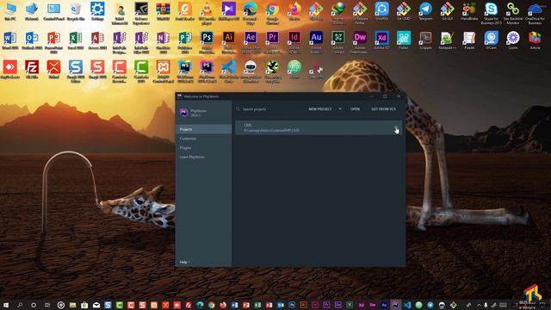The width and height of the screenshot is (551, 310).
Task: Click Get from VCS button
Action: 383,109
